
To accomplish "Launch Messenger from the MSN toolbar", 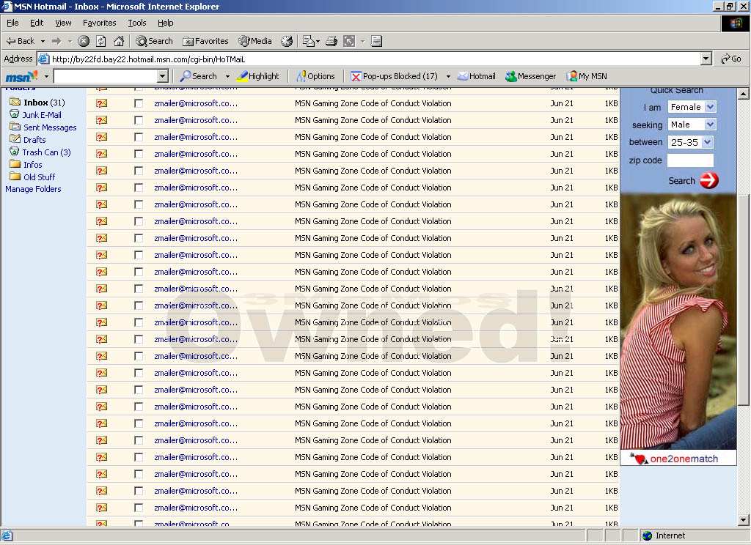I will pos(531,76).
